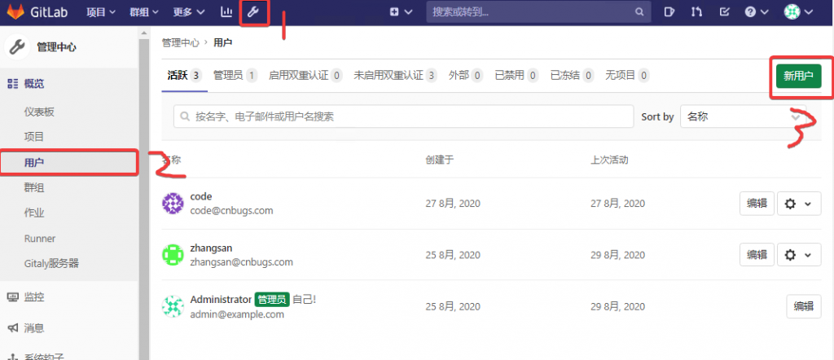Open gear settings dropdown for code user
The image size is (834, 360).
coord(798,204)
